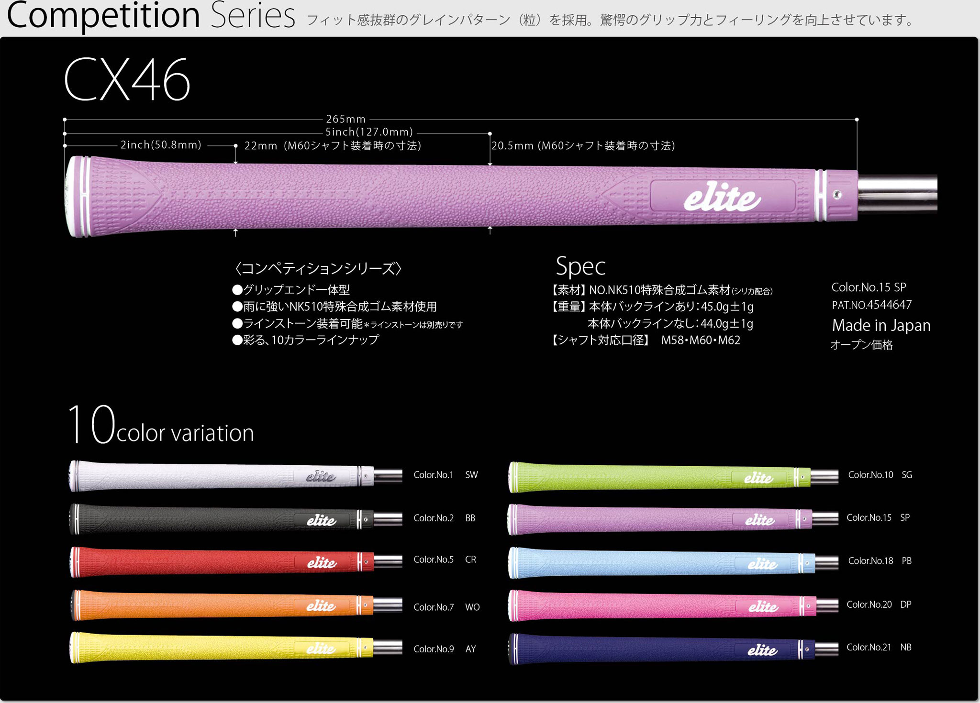Click the yellow AY grip thumbnail
This screenshot has width=980, height=703.
235,648
